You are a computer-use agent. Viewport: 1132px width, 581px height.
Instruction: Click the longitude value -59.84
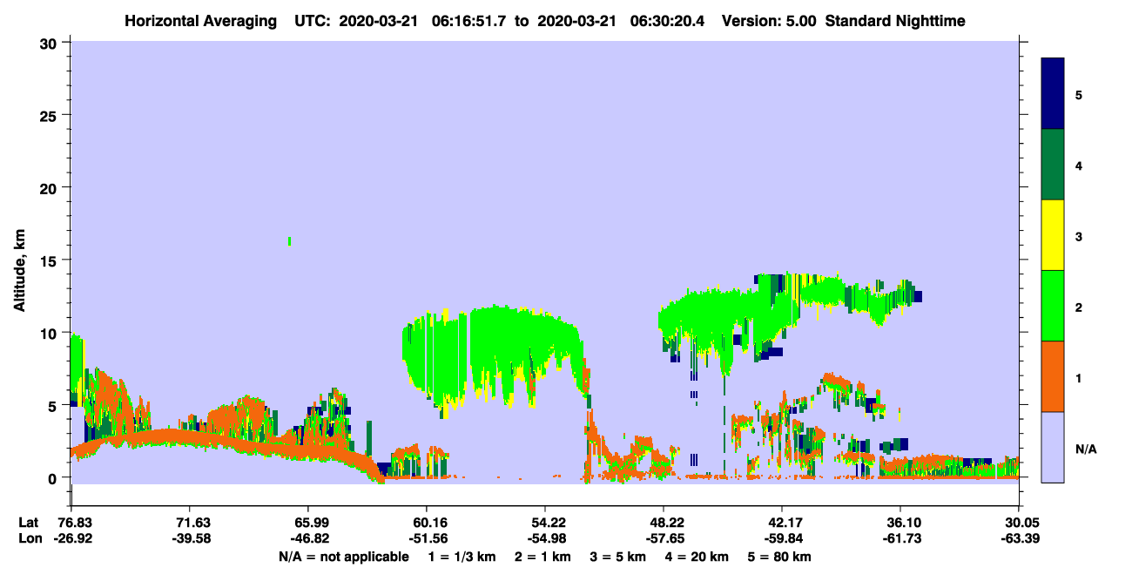782,538
